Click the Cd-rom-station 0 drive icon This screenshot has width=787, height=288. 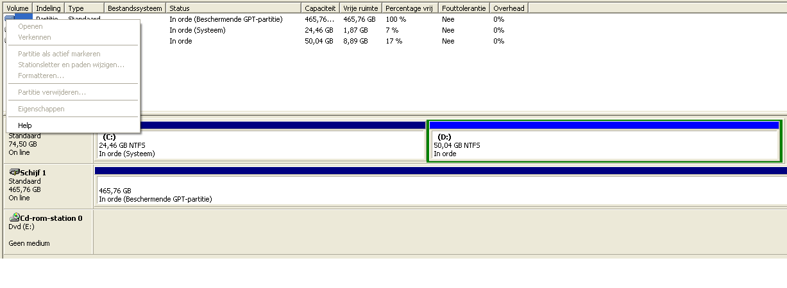14,218
